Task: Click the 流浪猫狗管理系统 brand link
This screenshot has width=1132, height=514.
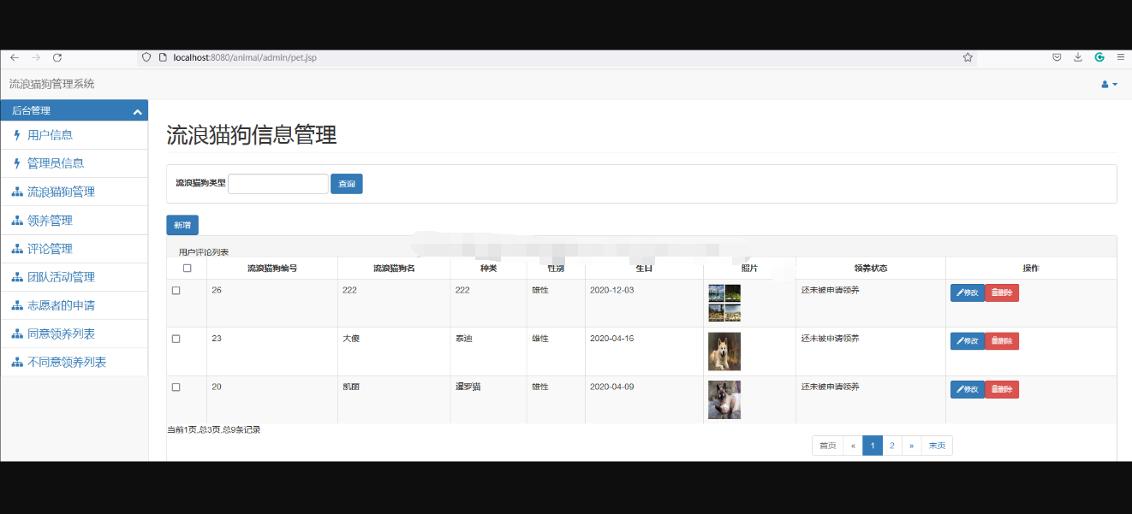Action: (51, 84)
